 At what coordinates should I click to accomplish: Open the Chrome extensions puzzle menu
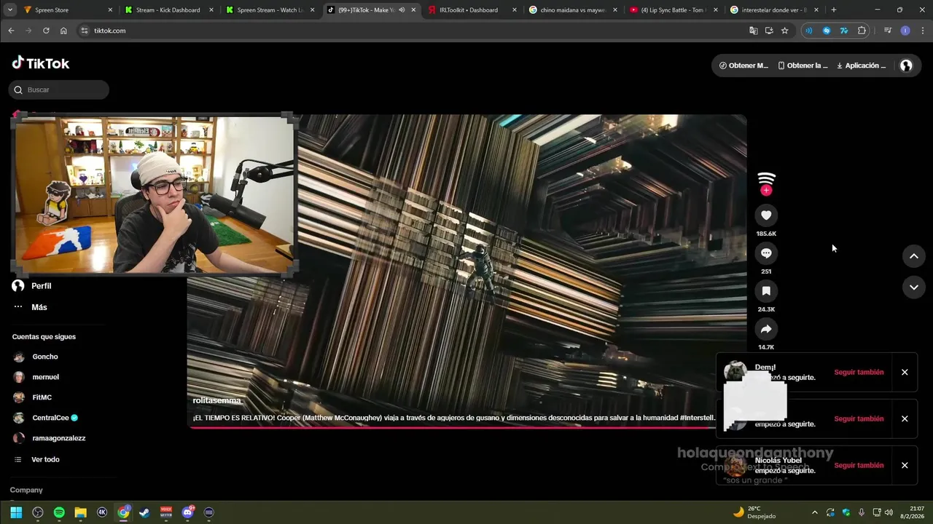pos(862,31)
